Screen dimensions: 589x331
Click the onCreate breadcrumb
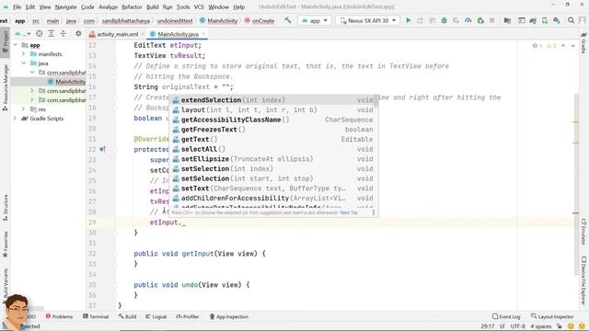pos(260,20)
